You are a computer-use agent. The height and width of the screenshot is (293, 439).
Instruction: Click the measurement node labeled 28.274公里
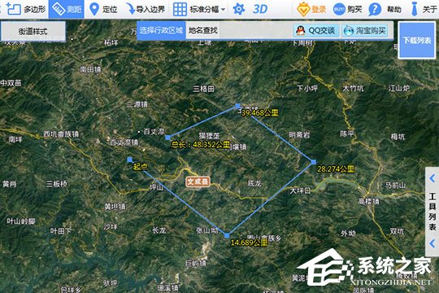tap(314, 162)
